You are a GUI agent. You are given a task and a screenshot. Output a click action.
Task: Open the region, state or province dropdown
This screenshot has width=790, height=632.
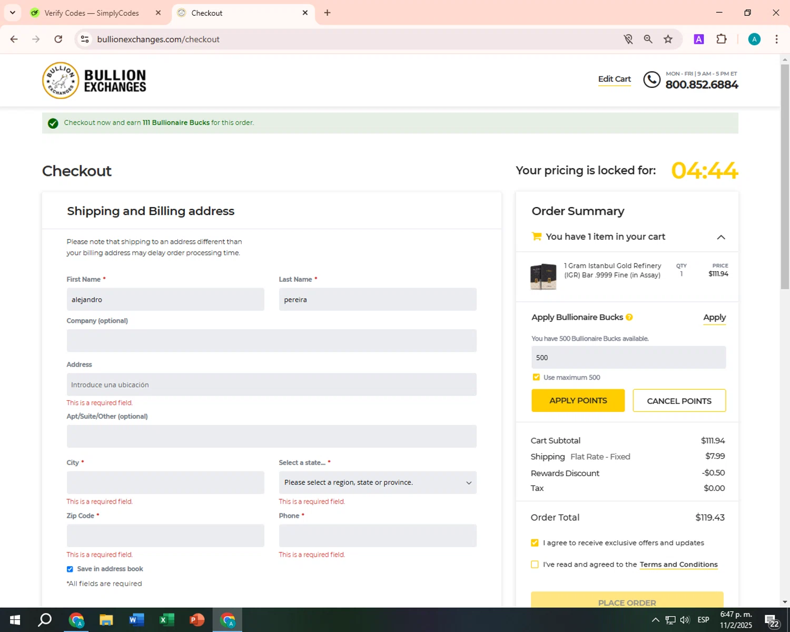pyautogui.click(x=378, y=482)
